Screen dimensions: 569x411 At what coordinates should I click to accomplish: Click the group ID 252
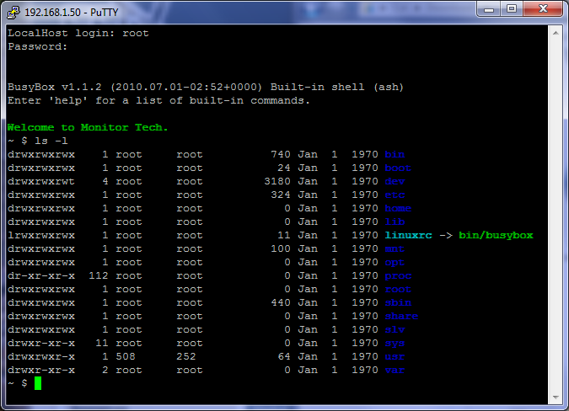186,357
